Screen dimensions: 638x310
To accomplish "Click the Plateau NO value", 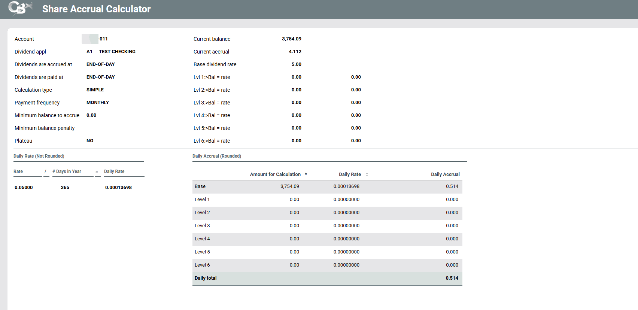I will coord(90,141).
